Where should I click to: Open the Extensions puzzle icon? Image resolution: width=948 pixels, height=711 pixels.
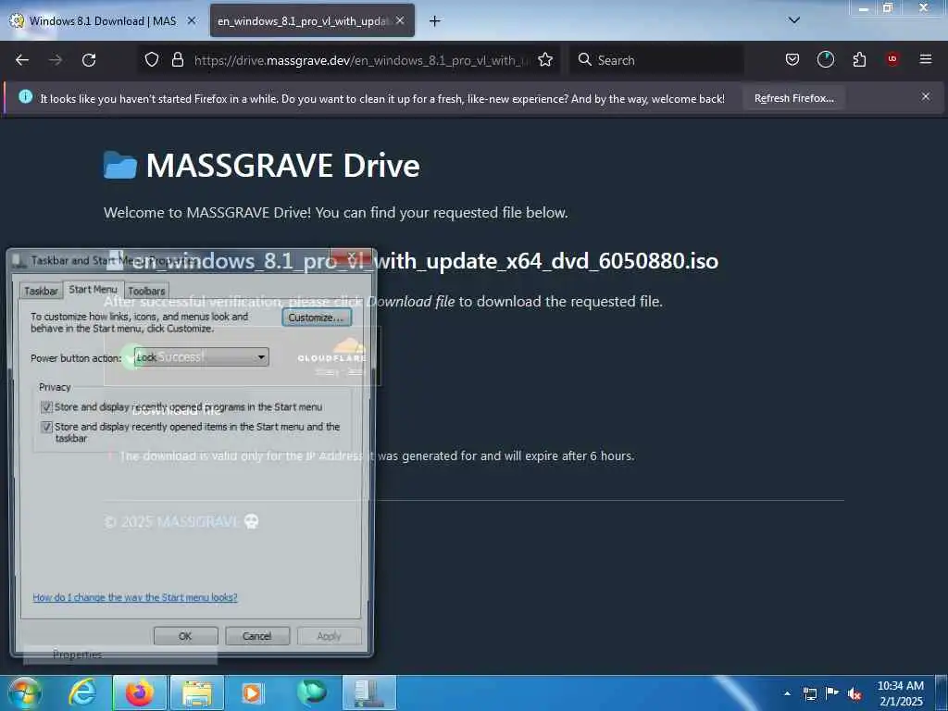pos(859,59)
